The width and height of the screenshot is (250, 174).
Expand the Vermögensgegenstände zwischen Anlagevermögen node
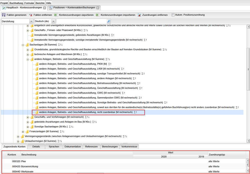[18, 137]
